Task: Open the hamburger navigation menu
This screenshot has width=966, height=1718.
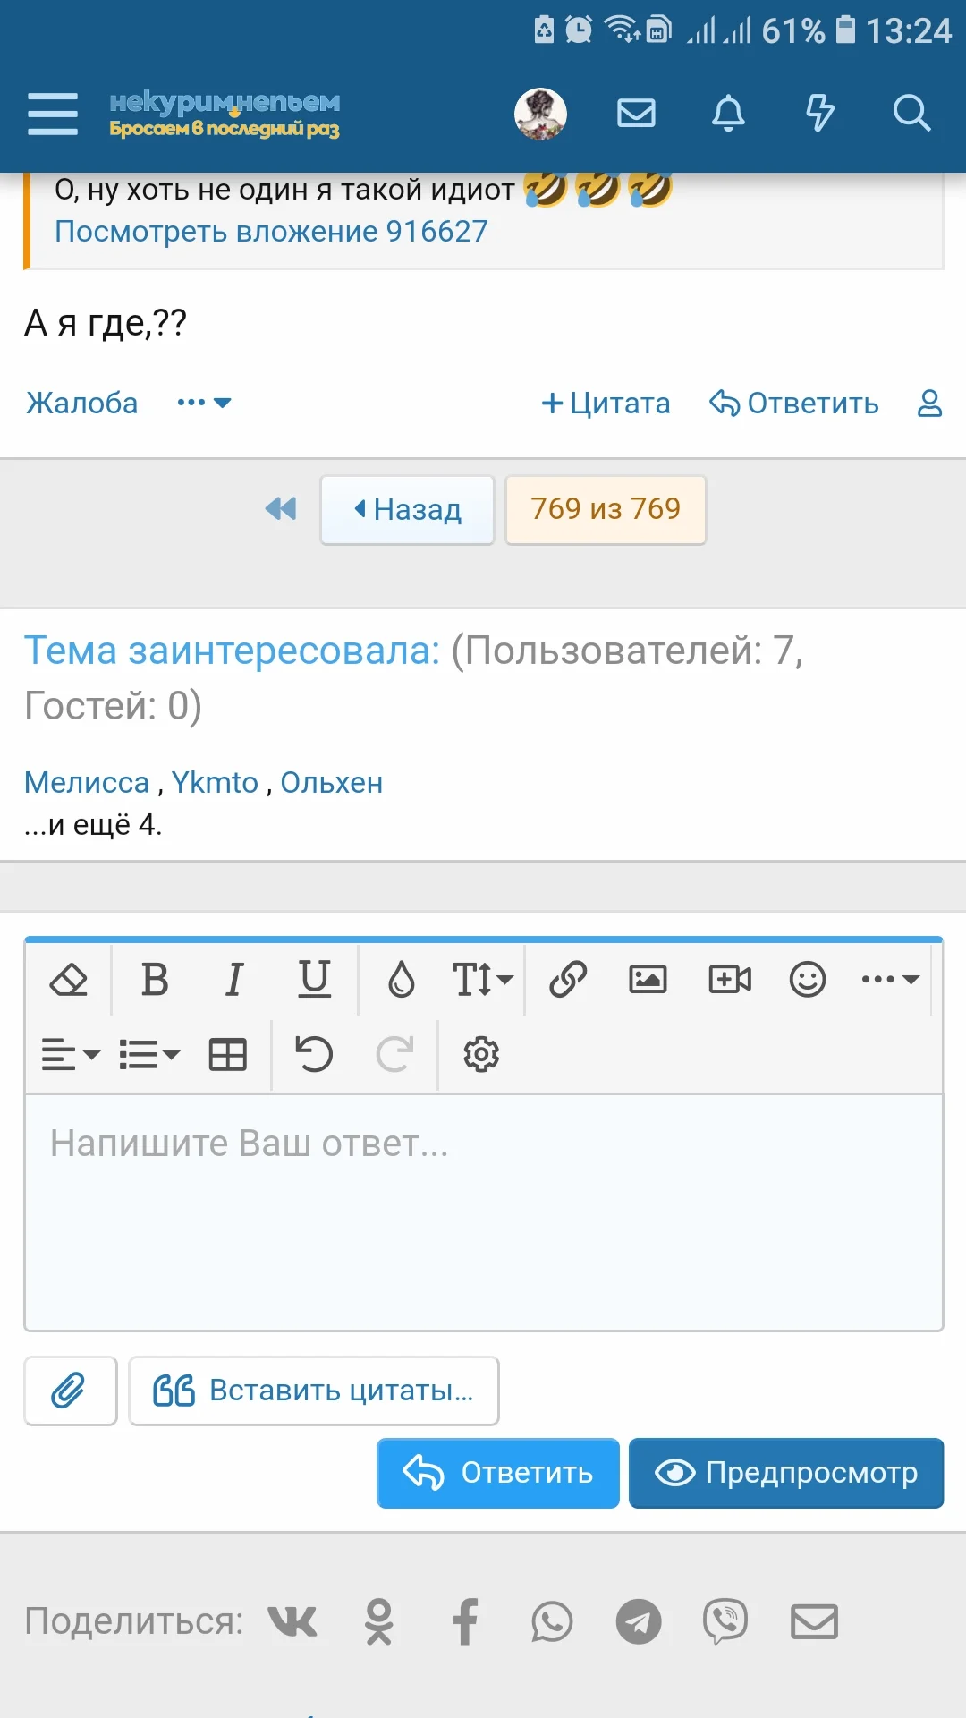Action: coord(53,114)
